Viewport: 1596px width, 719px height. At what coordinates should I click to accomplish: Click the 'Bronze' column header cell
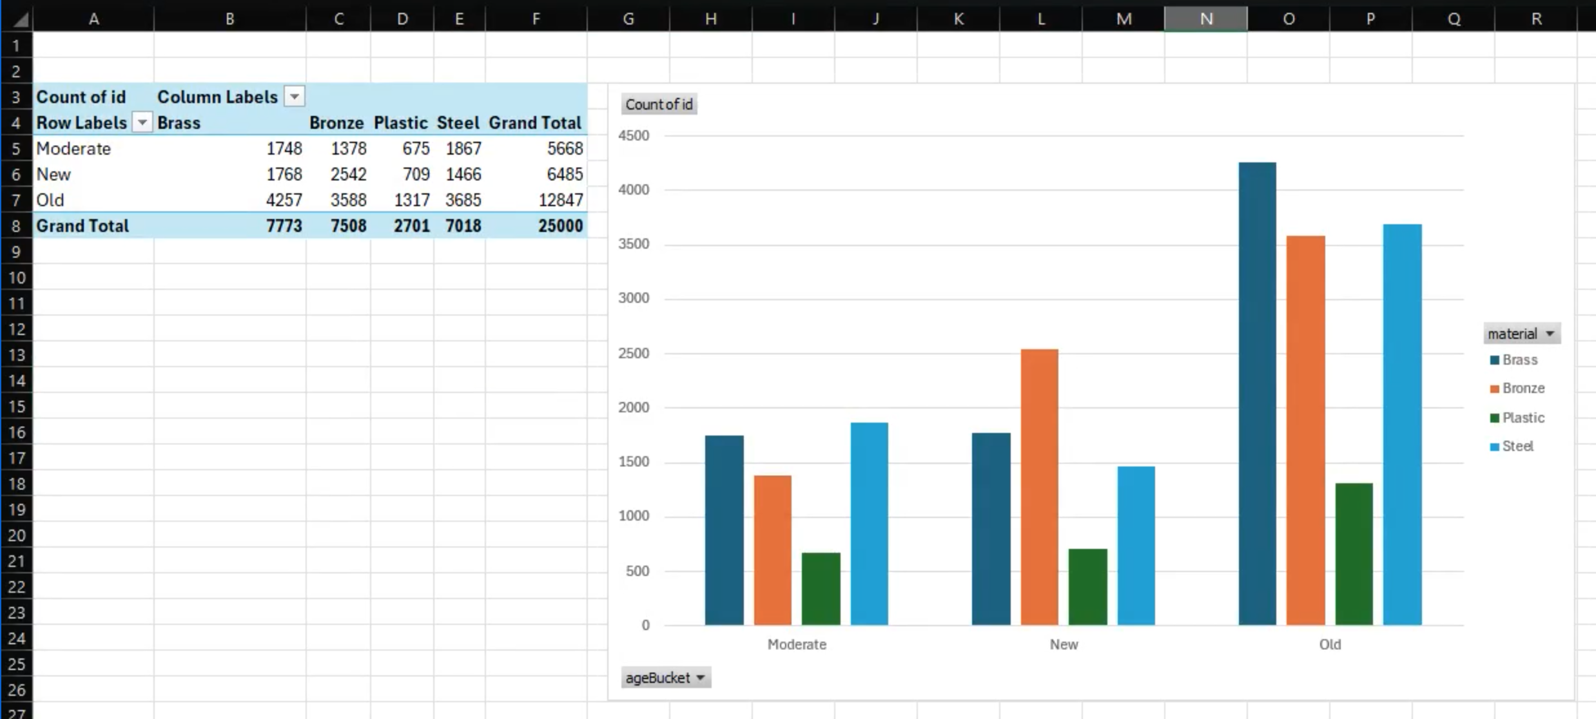(338, 122)
